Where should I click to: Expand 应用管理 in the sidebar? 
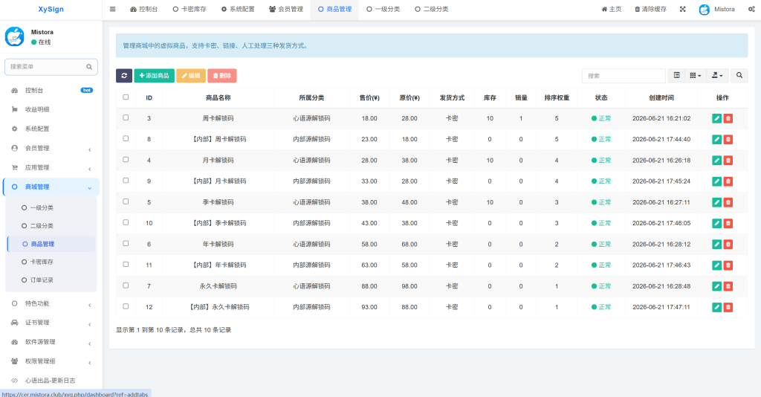(x=51, y=168)
